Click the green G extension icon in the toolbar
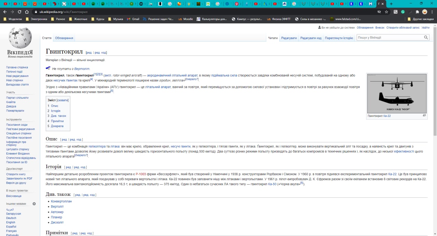This screenshot has height=236, width=437. 403,12
